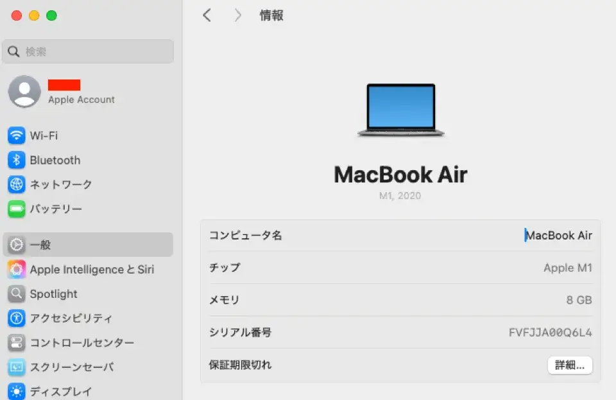Click the コントロールセンター icon
The image size is (616, 400).
point(17,343)
